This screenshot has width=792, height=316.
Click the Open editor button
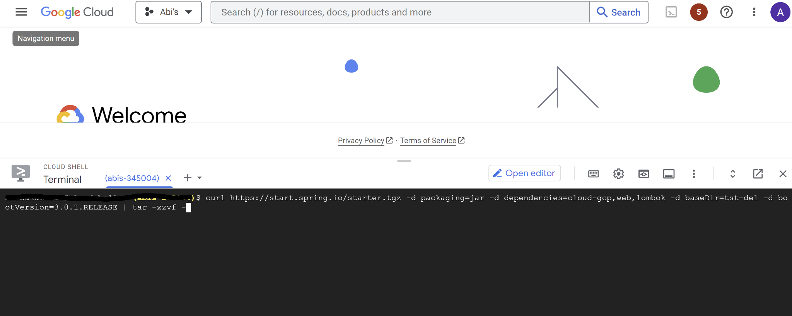click(x=524, y=173)
